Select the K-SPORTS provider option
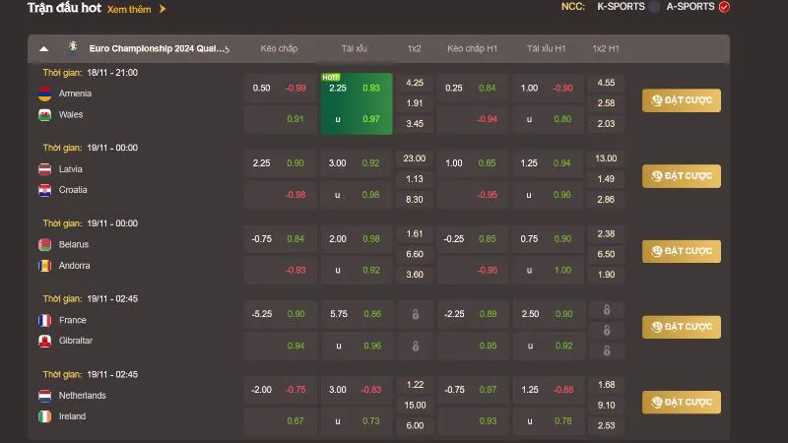 pyautogui.click(x=621, y=7)
